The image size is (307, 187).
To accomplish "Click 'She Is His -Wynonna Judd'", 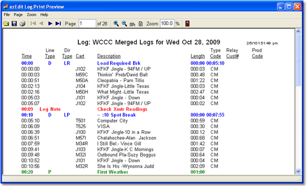I will [x=125, y=166].
